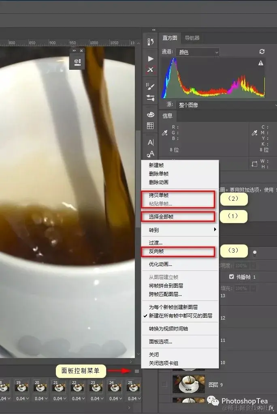Toggle visibility box of 图层 9
This screenshot has height=414, width=277.
(x=164, y=384)
